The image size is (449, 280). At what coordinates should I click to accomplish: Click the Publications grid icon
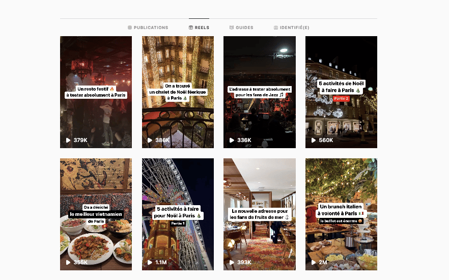click(130, 27)
